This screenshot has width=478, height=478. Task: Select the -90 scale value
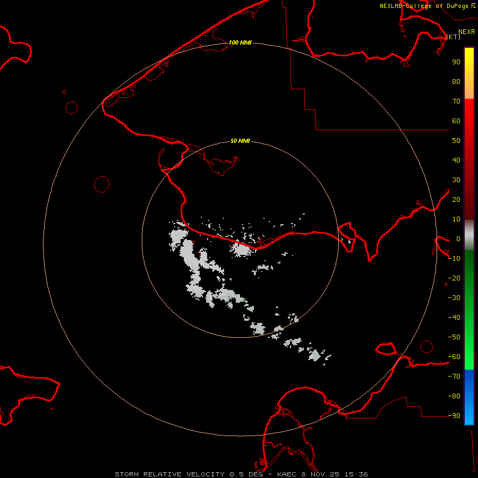click(x=454, y=416)
